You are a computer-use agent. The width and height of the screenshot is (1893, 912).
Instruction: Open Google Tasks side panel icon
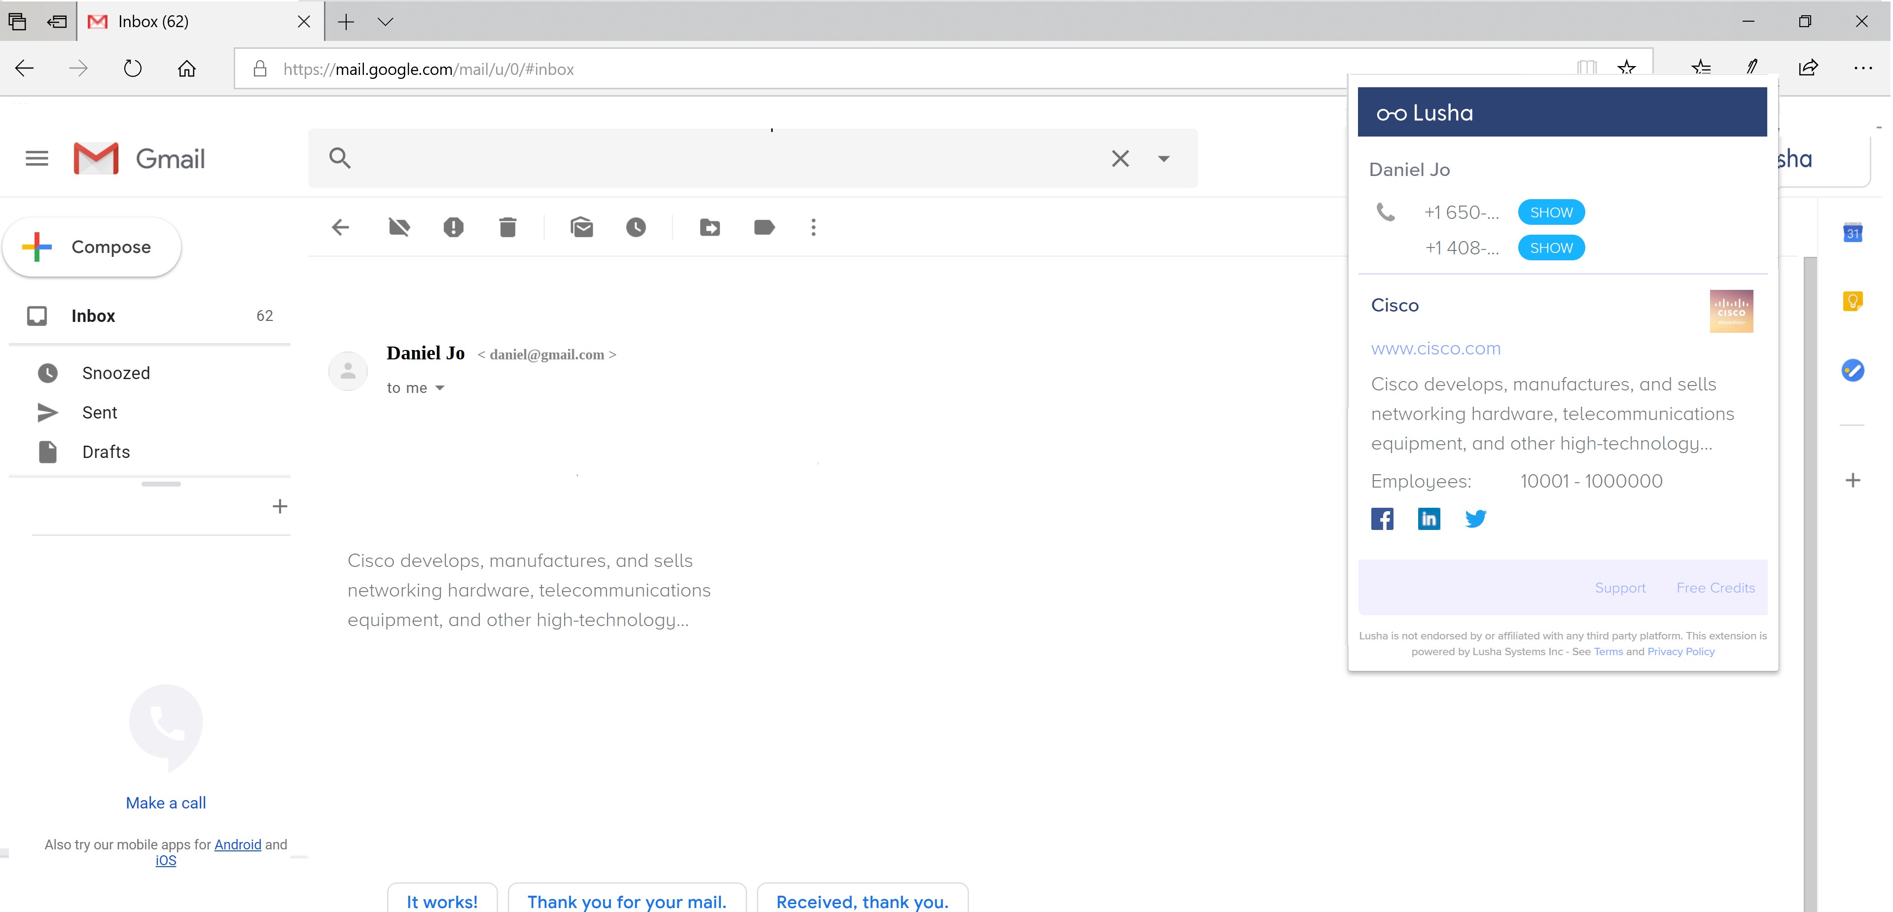[1853, 370]
